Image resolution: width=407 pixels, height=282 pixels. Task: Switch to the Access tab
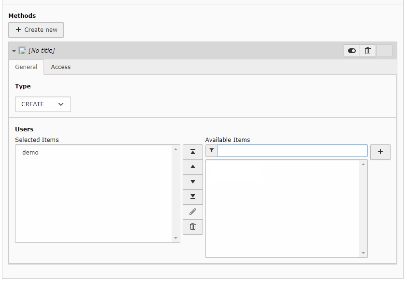[61, 67]
